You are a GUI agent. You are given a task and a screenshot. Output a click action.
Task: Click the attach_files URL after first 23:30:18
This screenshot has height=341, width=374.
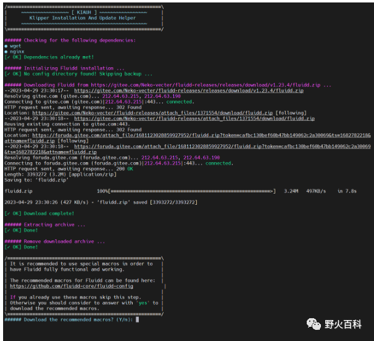(194, 118)
